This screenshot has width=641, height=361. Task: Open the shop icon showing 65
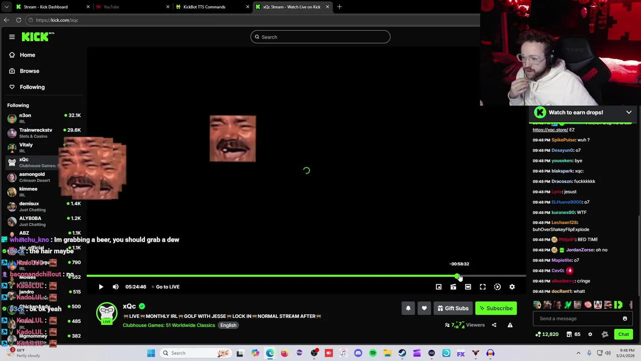[573, 334]
